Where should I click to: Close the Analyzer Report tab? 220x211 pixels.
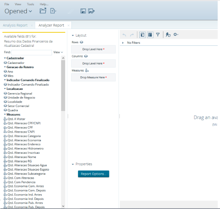click(x=69, y=25)
